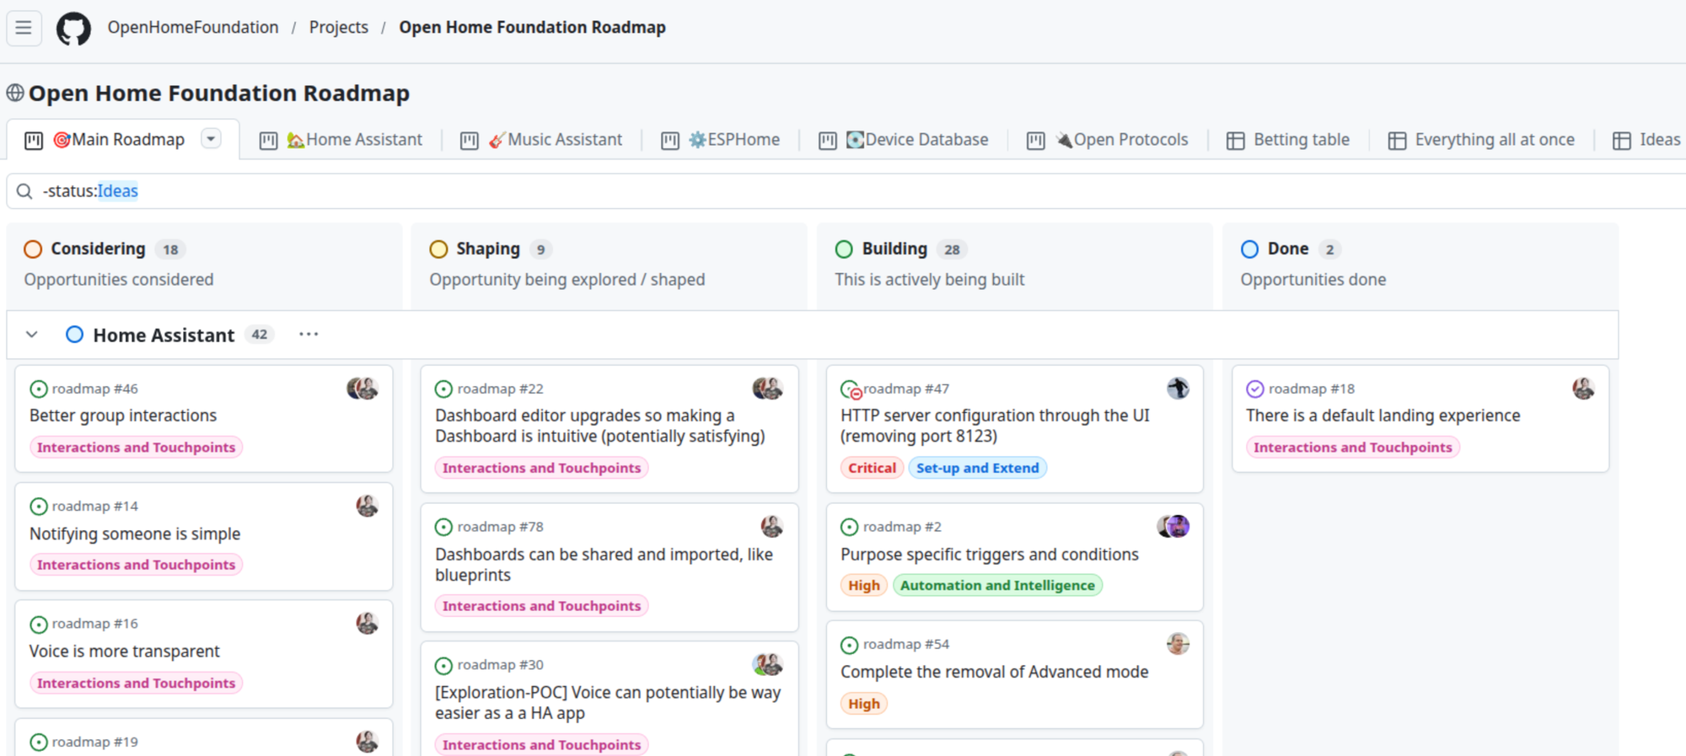Click the -status:Ideas filter field
This screenshot has width=1686, height=756.
(506, 191)
